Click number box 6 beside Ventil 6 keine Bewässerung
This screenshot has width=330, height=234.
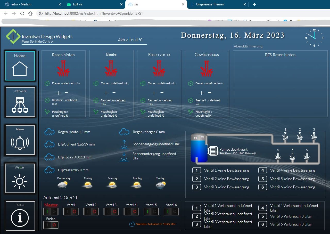pos(262,187)
